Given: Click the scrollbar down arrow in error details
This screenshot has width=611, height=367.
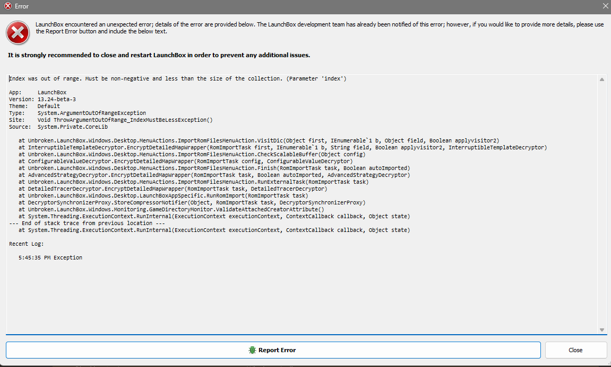Looking at the screenshot, I should [601, 330].
